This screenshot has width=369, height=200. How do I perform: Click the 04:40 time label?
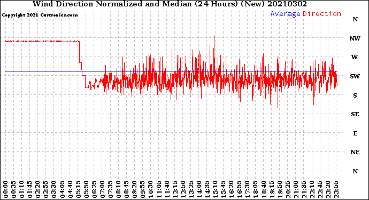(70, 189)
